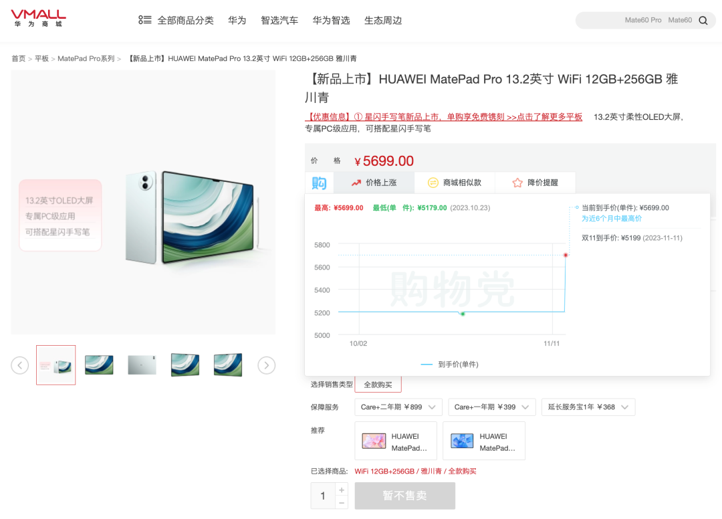
Task: Select the fourth product thumbnail
Action: coord(185,365)
